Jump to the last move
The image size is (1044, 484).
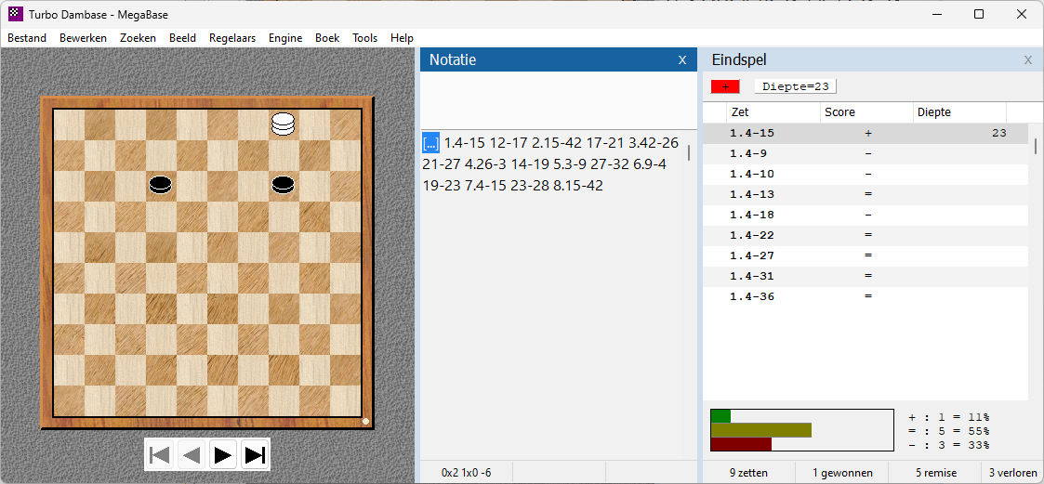(255, 454)
